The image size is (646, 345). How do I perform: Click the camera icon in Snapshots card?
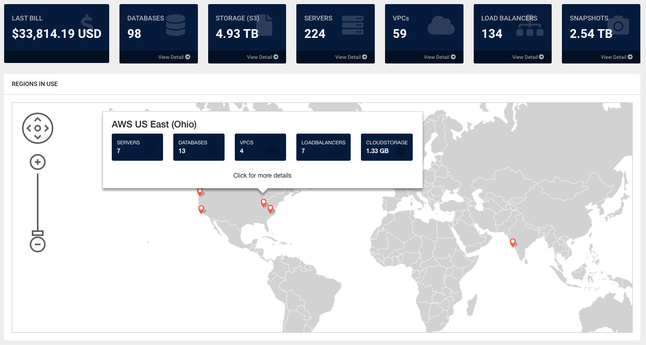click(x=618, y=25)
